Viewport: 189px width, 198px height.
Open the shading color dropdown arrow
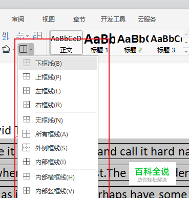[13, 50]
